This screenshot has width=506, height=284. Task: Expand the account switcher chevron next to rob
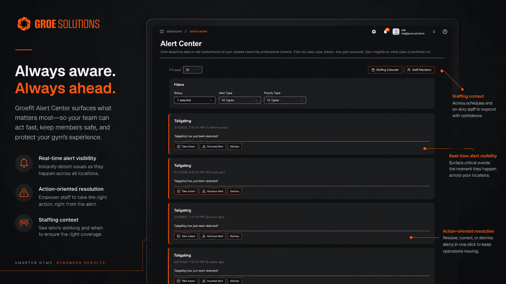pos(434,32)
